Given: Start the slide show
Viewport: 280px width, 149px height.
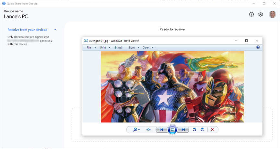Looking at the screenshot, I should pyautogui.click(x=172, y=130).
